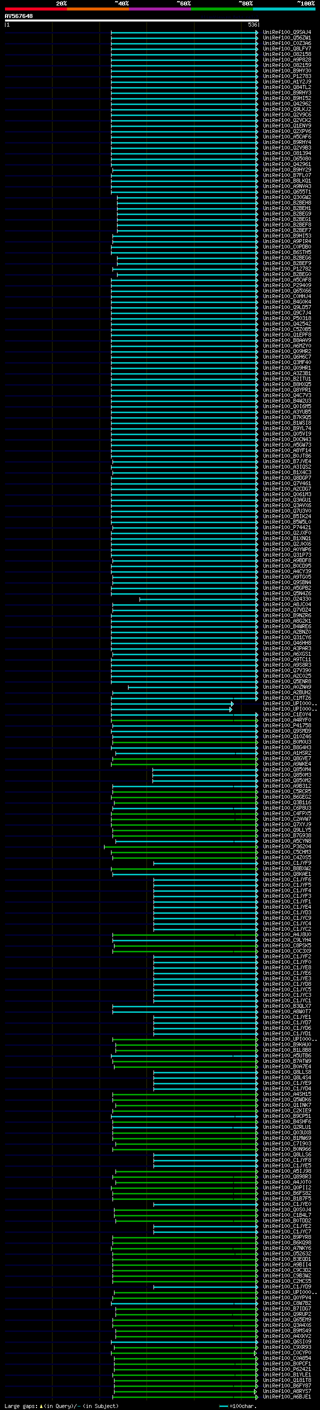Select hit UniRef100_A4SH15
Screen dimensions: 320x1410
286,1094
